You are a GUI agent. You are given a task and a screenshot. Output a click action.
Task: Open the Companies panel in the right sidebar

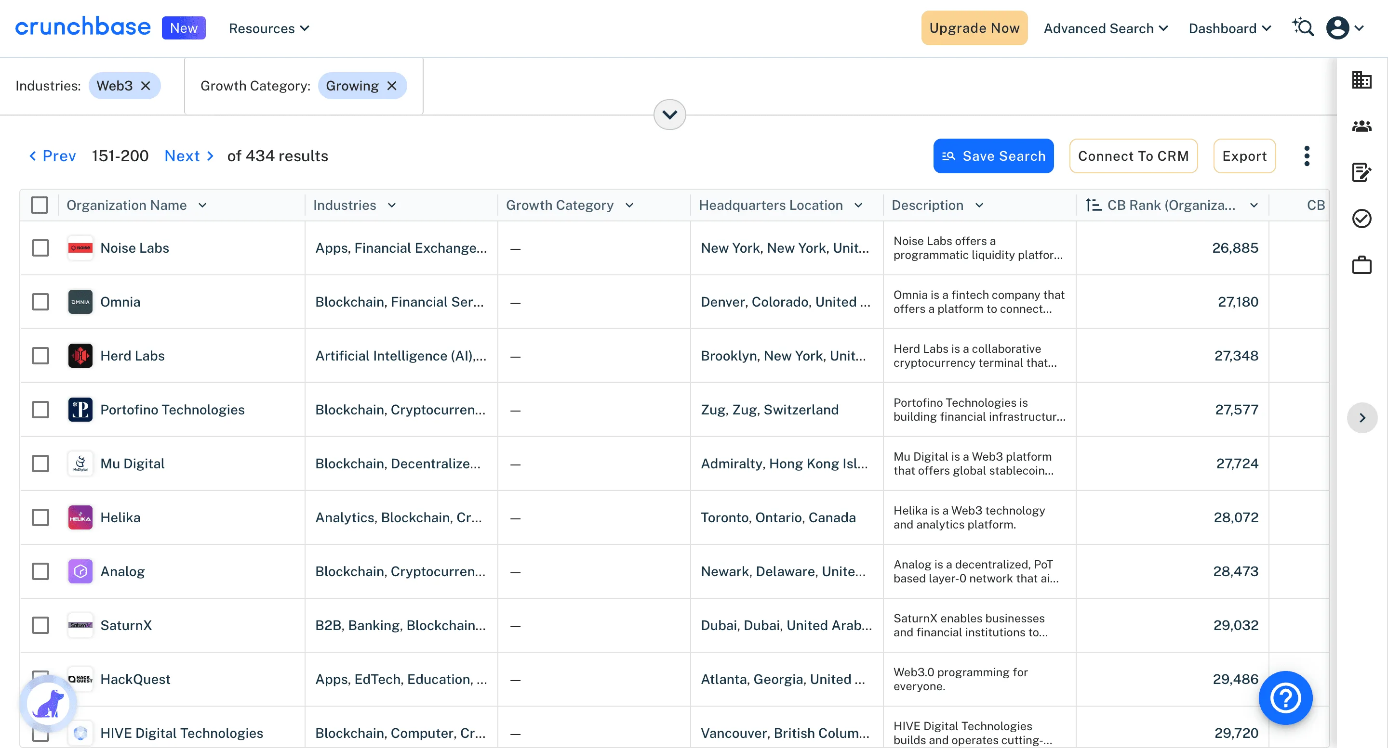(1362, 79)
